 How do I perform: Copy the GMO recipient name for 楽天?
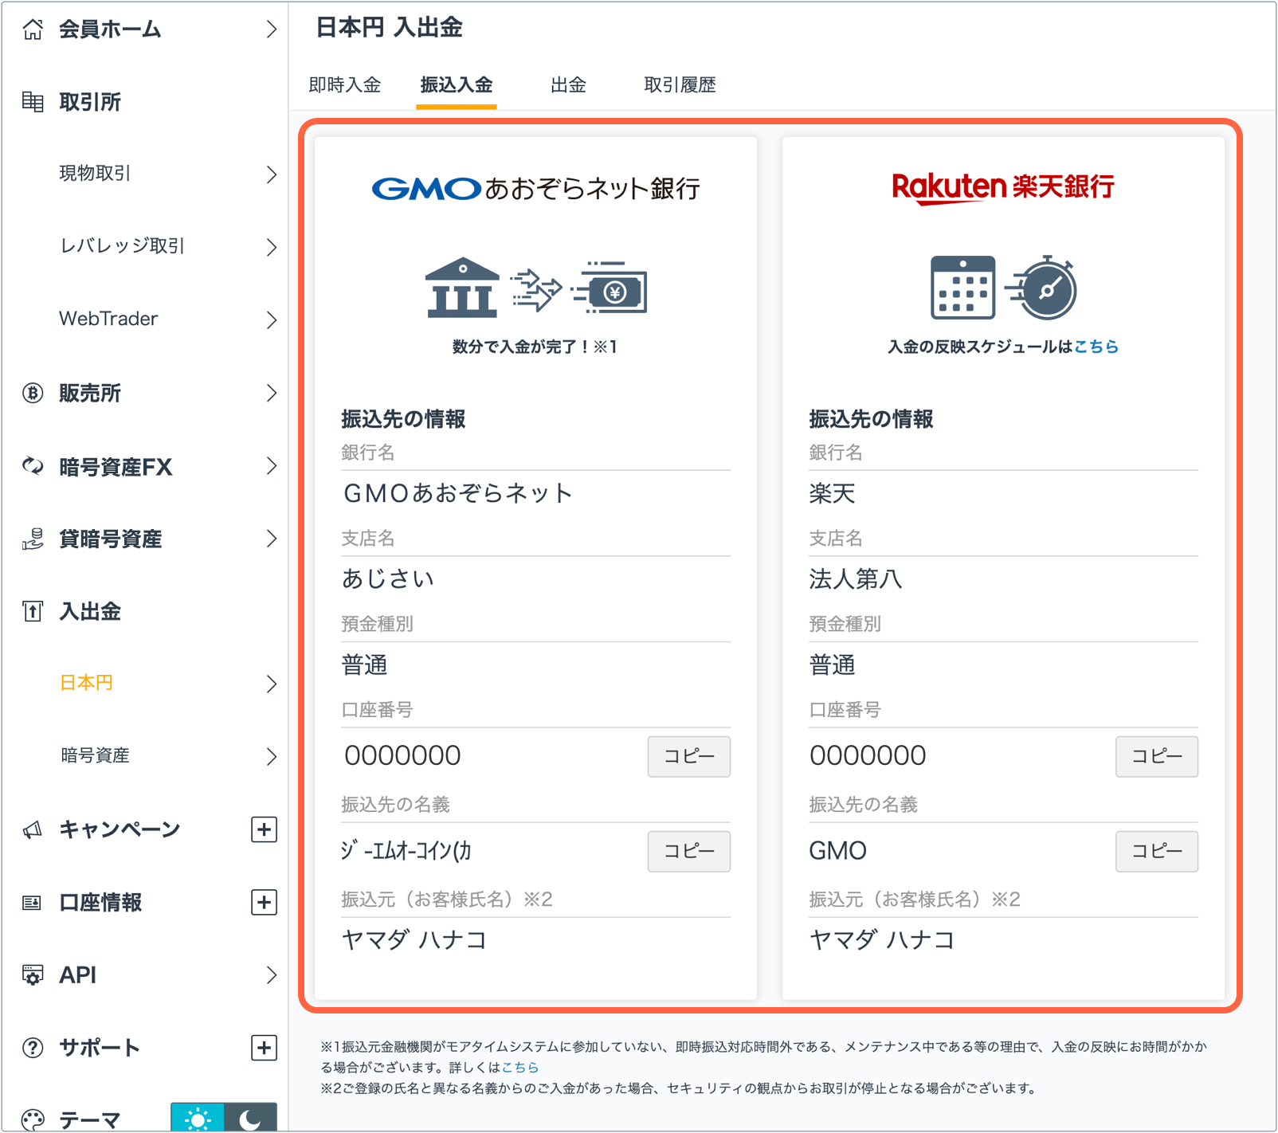click(x=1157, y=851)
